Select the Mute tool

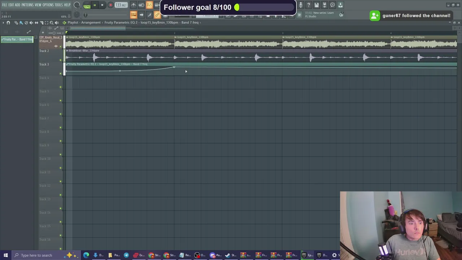(x=31, y=23)
